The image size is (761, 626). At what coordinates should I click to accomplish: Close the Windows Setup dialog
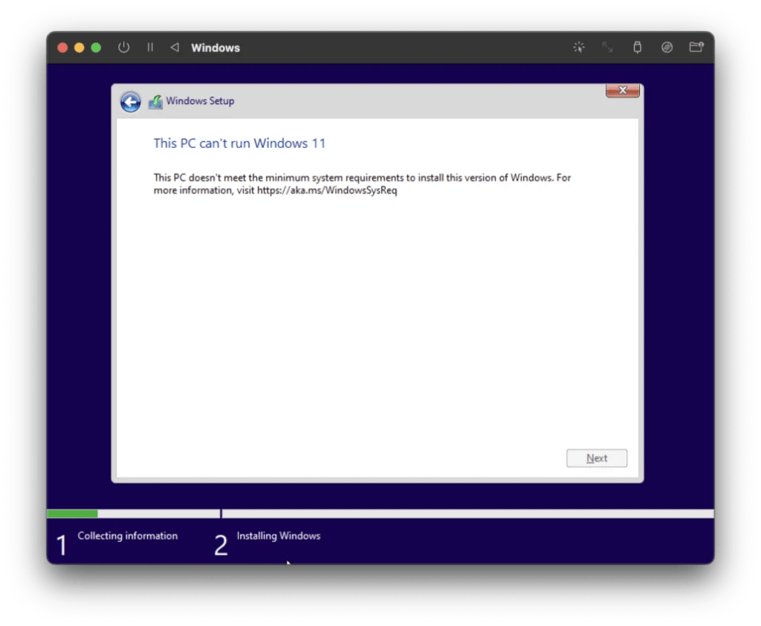(623, 90)
